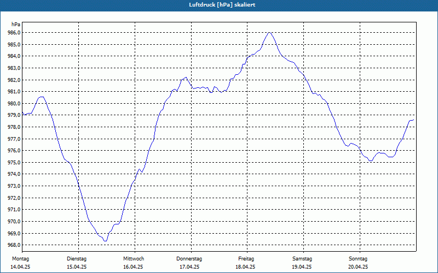
Task: Click the Samstag day label
Action: click(x=302, y=259)
